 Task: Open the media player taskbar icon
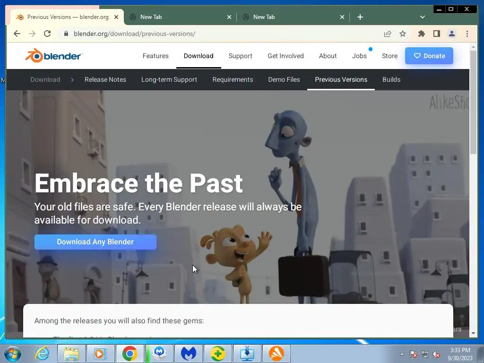100,354
